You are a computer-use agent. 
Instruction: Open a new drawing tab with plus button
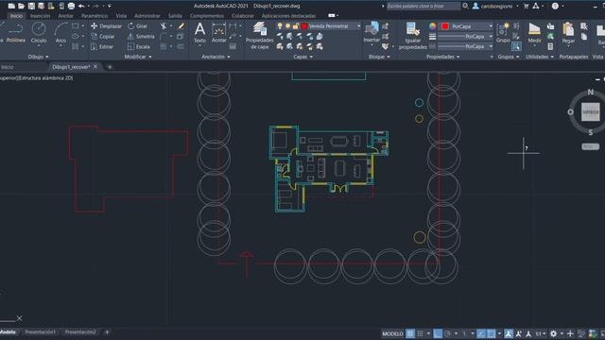110,67
